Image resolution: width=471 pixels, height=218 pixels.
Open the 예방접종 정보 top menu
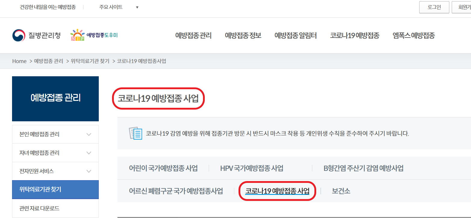pyautogui.click(x=243, y=35)
